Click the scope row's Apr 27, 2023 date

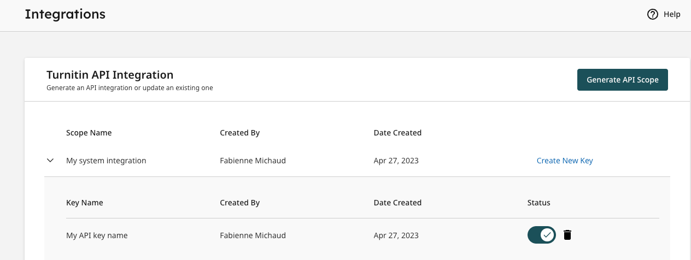pyautogui.click(x=396, y=161)
